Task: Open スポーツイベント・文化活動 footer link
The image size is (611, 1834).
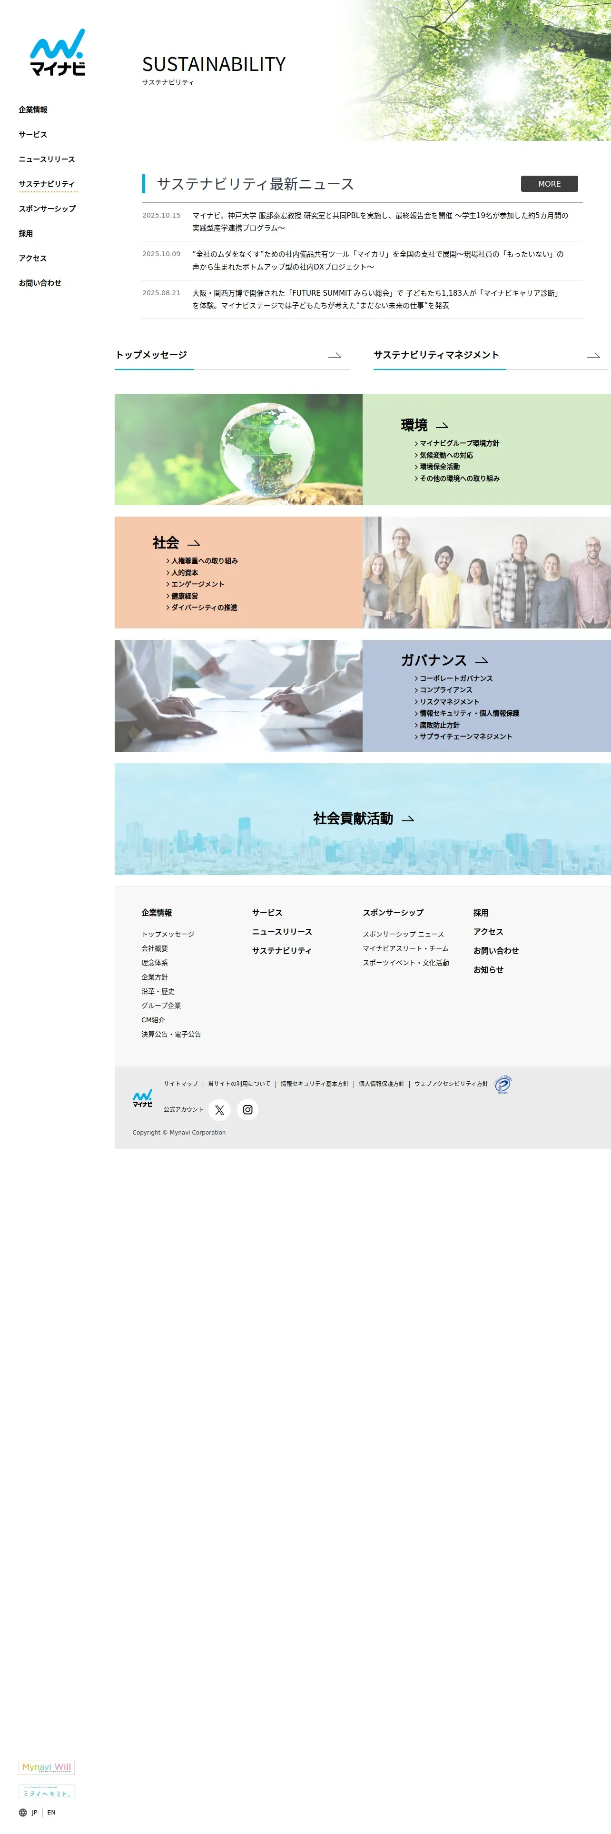Action: point(405,963)
